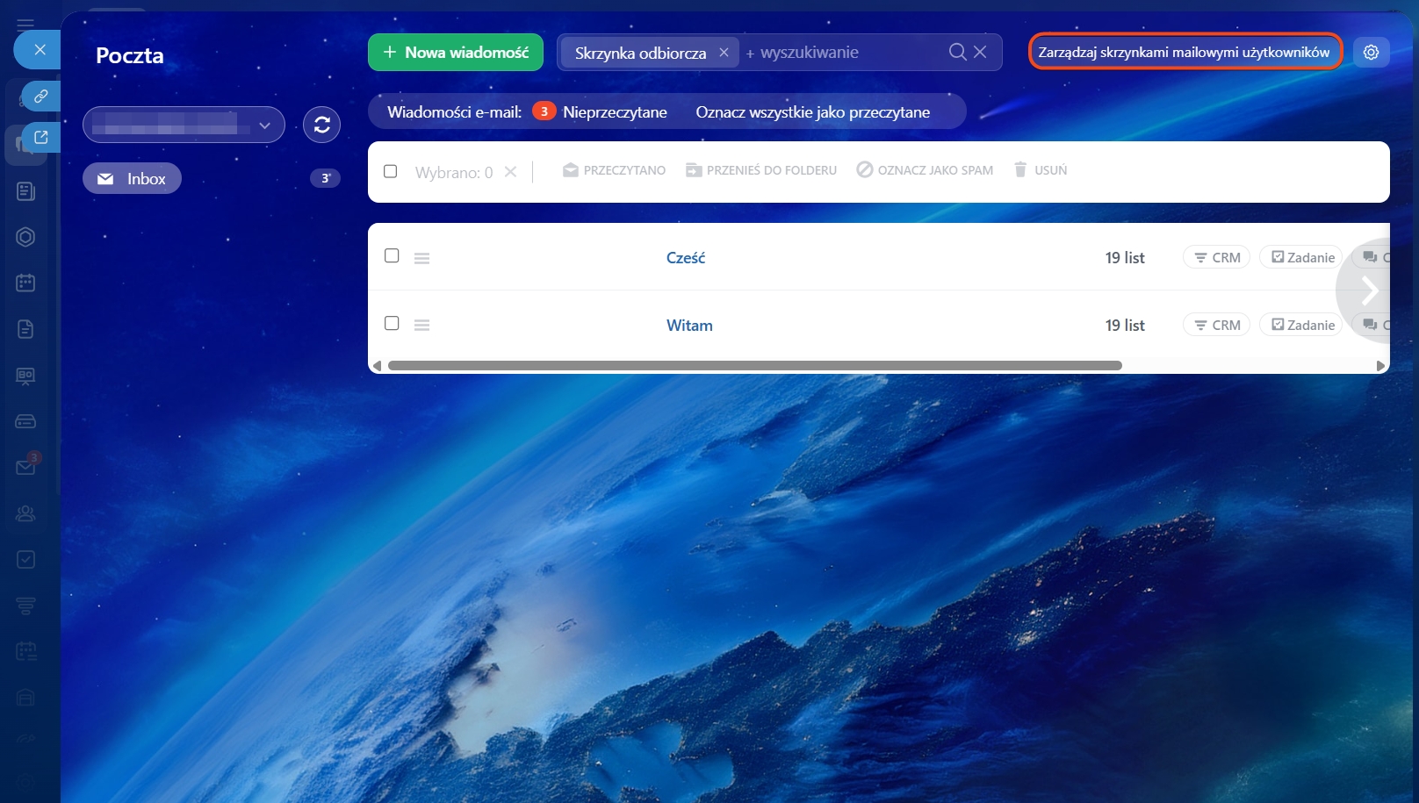
Task: Click the Wiadomości e-mail label
Action: click(454, 111)
